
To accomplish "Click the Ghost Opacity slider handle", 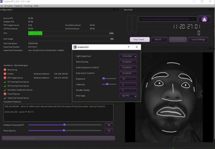I will point(64,130).
